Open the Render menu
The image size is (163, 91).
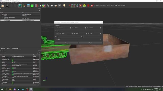coord(8,3)
